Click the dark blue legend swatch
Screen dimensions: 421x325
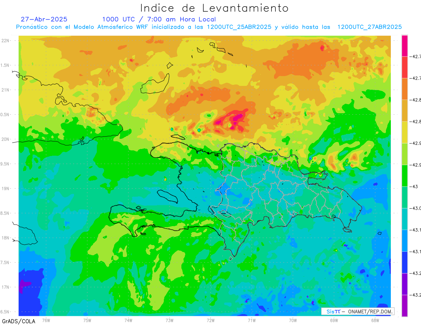coord(405,262)
